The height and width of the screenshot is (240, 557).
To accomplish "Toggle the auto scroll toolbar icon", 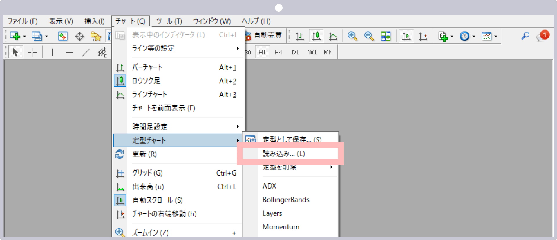I will click(x=406, y=36).
